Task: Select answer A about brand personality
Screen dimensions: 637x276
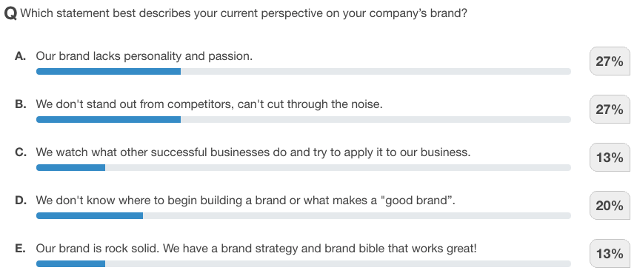Action: 144,56
